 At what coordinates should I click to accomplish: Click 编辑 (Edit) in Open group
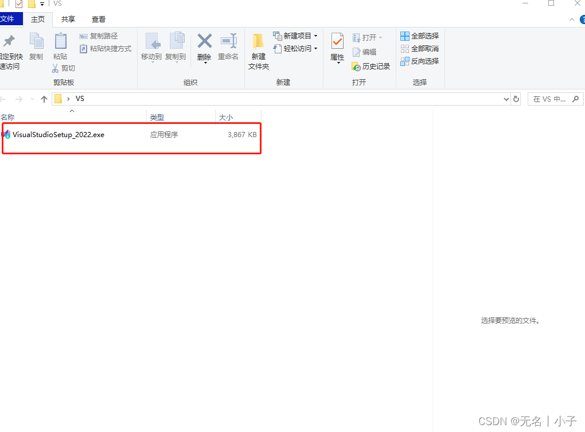tap(364, 52)
